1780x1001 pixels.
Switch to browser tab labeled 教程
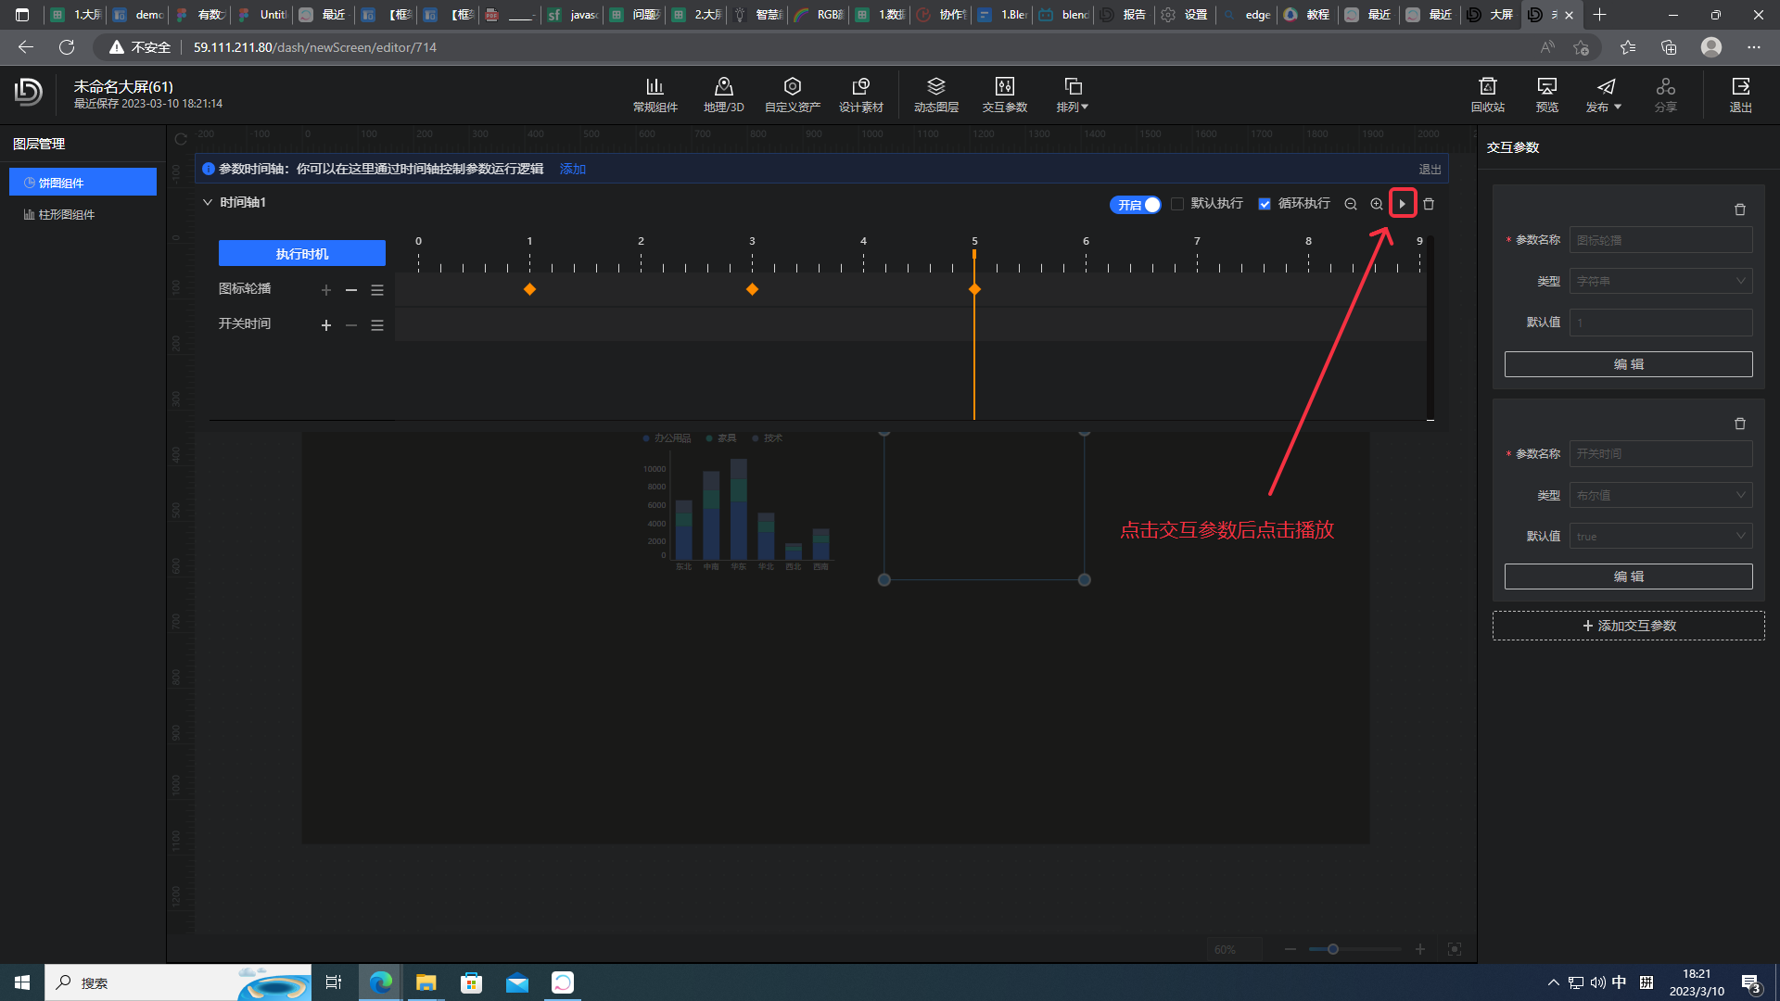tap(1306, 15)
